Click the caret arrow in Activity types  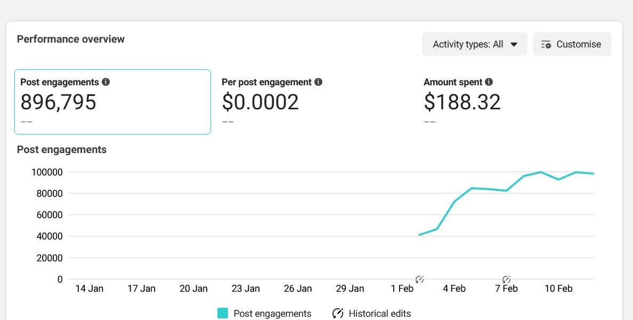[x=514, y=45]
